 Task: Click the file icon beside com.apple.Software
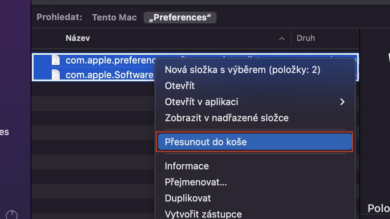coord(55,75)
